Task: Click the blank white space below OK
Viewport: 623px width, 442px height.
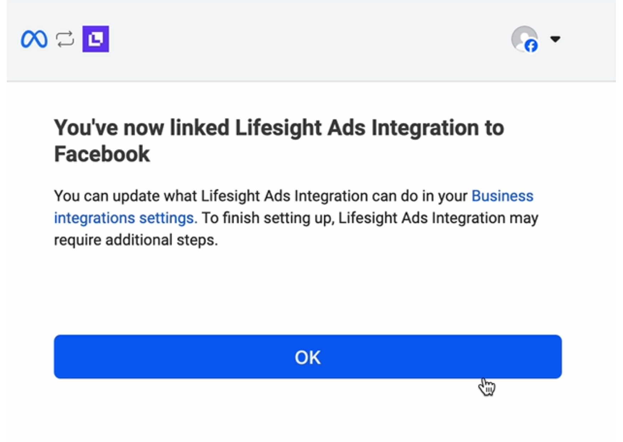Action: pos(308,410)
